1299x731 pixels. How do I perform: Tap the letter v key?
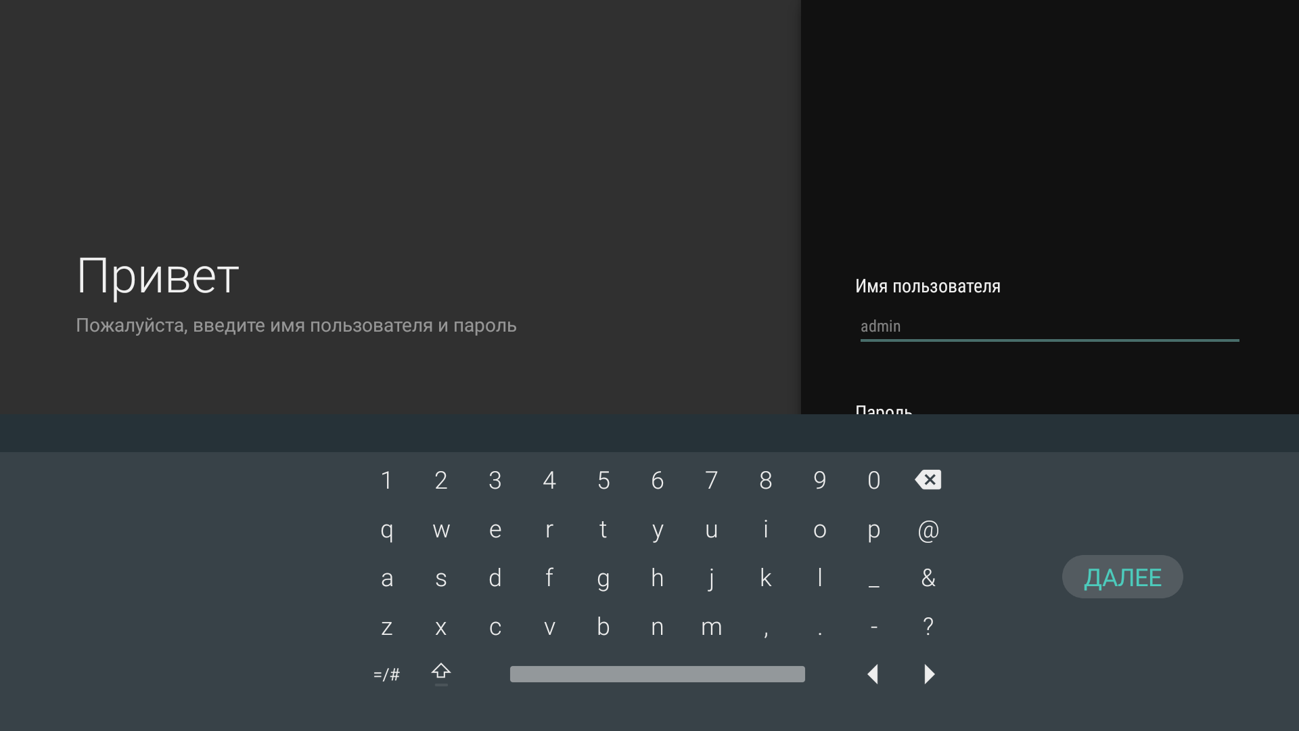coord(549,627)
